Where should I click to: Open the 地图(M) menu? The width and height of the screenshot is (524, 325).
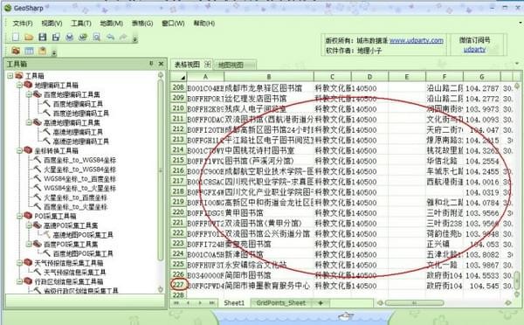pyautogui.click(x=111, y=24)
